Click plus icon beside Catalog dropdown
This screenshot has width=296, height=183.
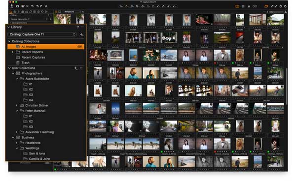(x=81, y=34)
